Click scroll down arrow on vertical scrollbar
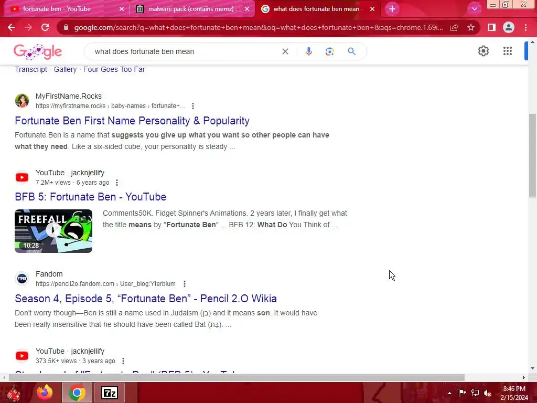Viewport: 537px width, 403px height. tap(532, 368)
